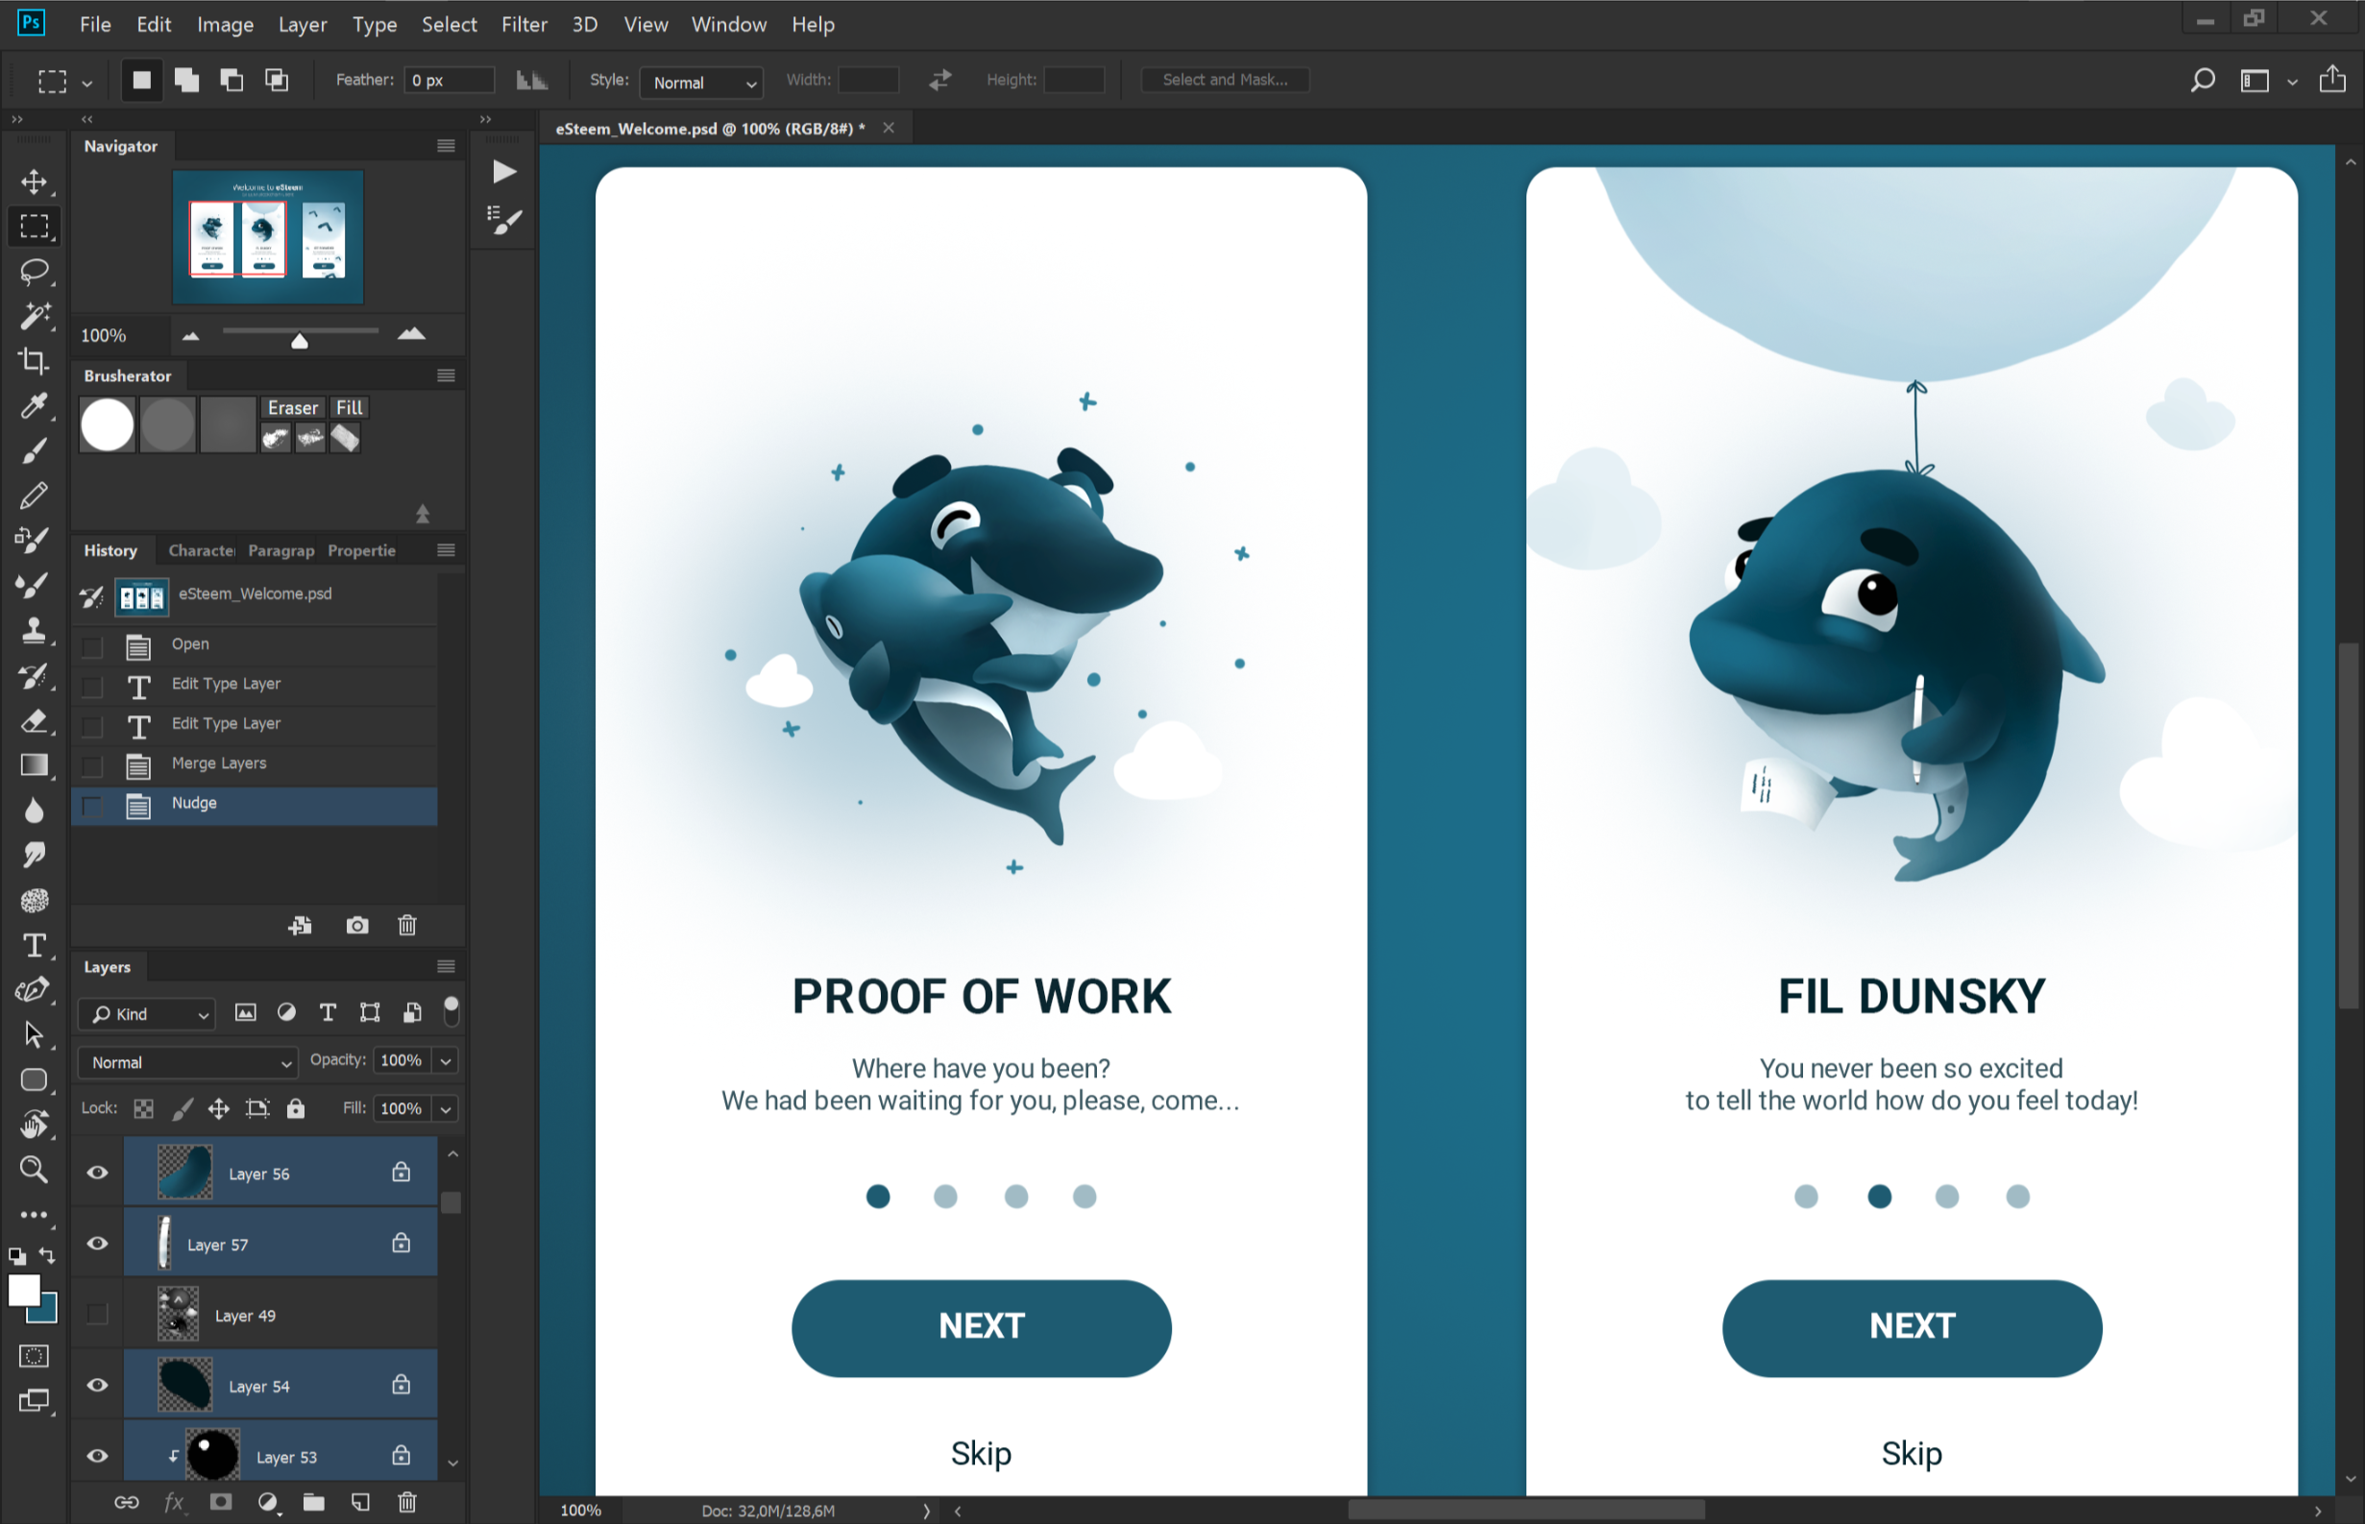The image size is (2365, 1524).
Task: Select the Zoom tool
Action: point(34,1170)
